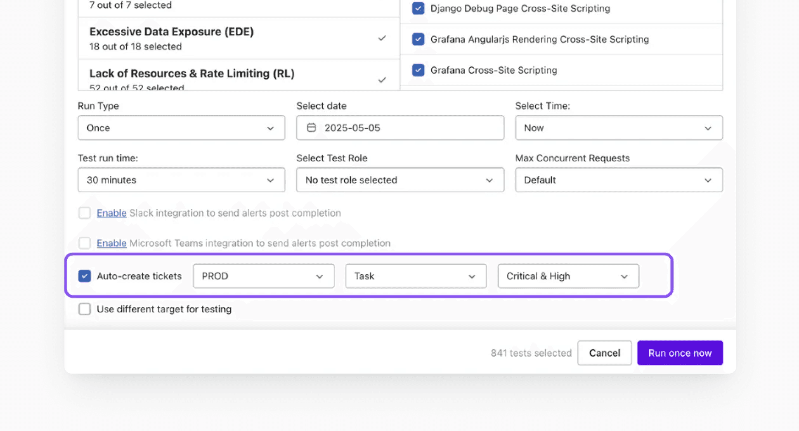Open the Select Time dropdown showing Now
The image size is (799, 431).
[x=619, y=128]
